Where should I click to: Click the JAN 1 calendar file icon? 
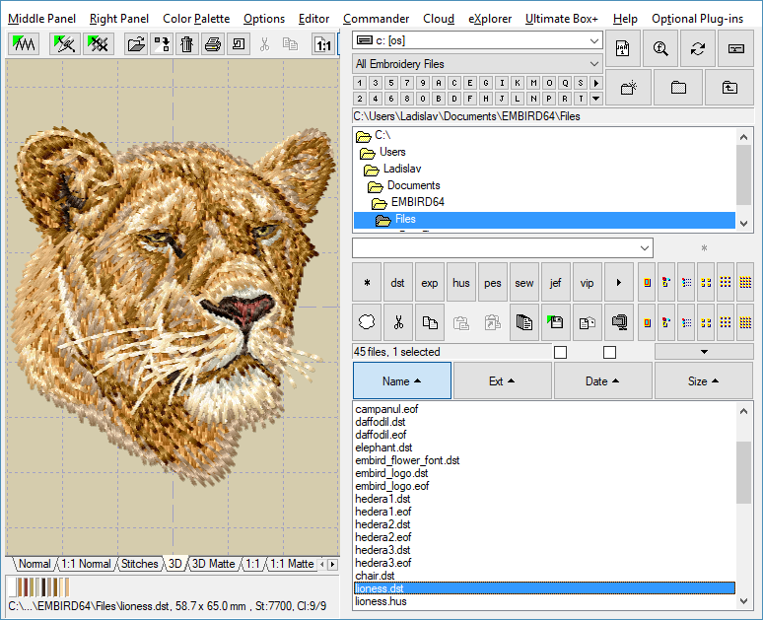[x=623, y=48]
